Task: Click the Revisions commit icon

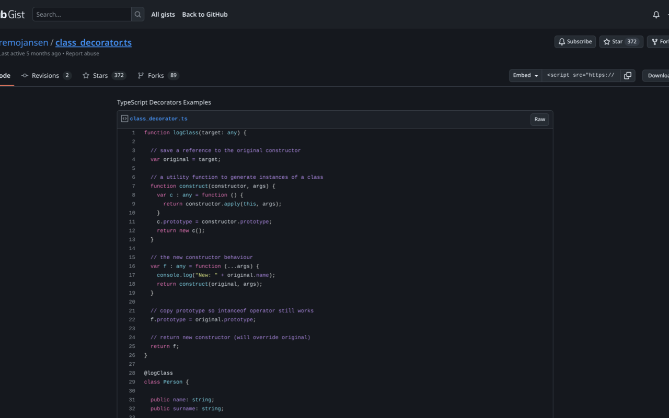Action: point(25,76)
